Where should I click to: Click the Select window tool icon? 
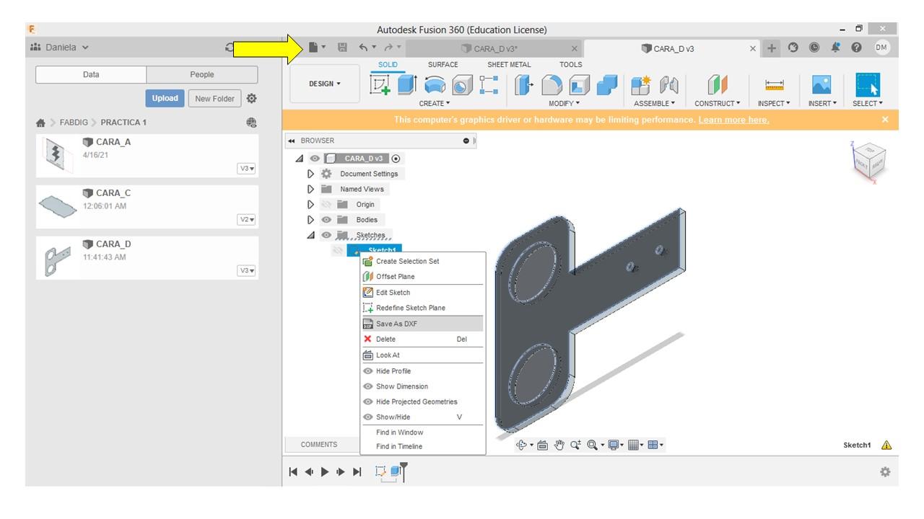coord(868,85)
